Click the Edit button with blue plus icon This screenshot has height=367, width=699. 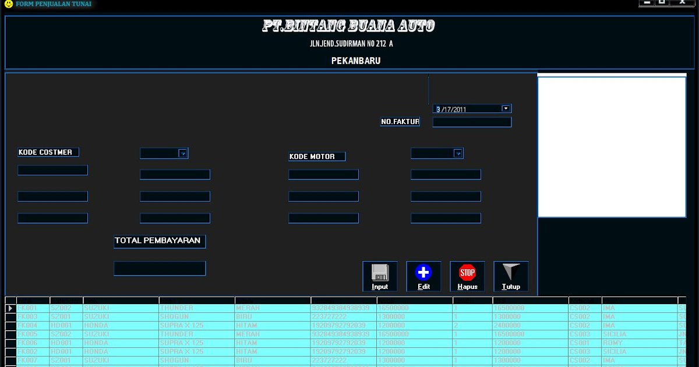[x=423, y=276]
